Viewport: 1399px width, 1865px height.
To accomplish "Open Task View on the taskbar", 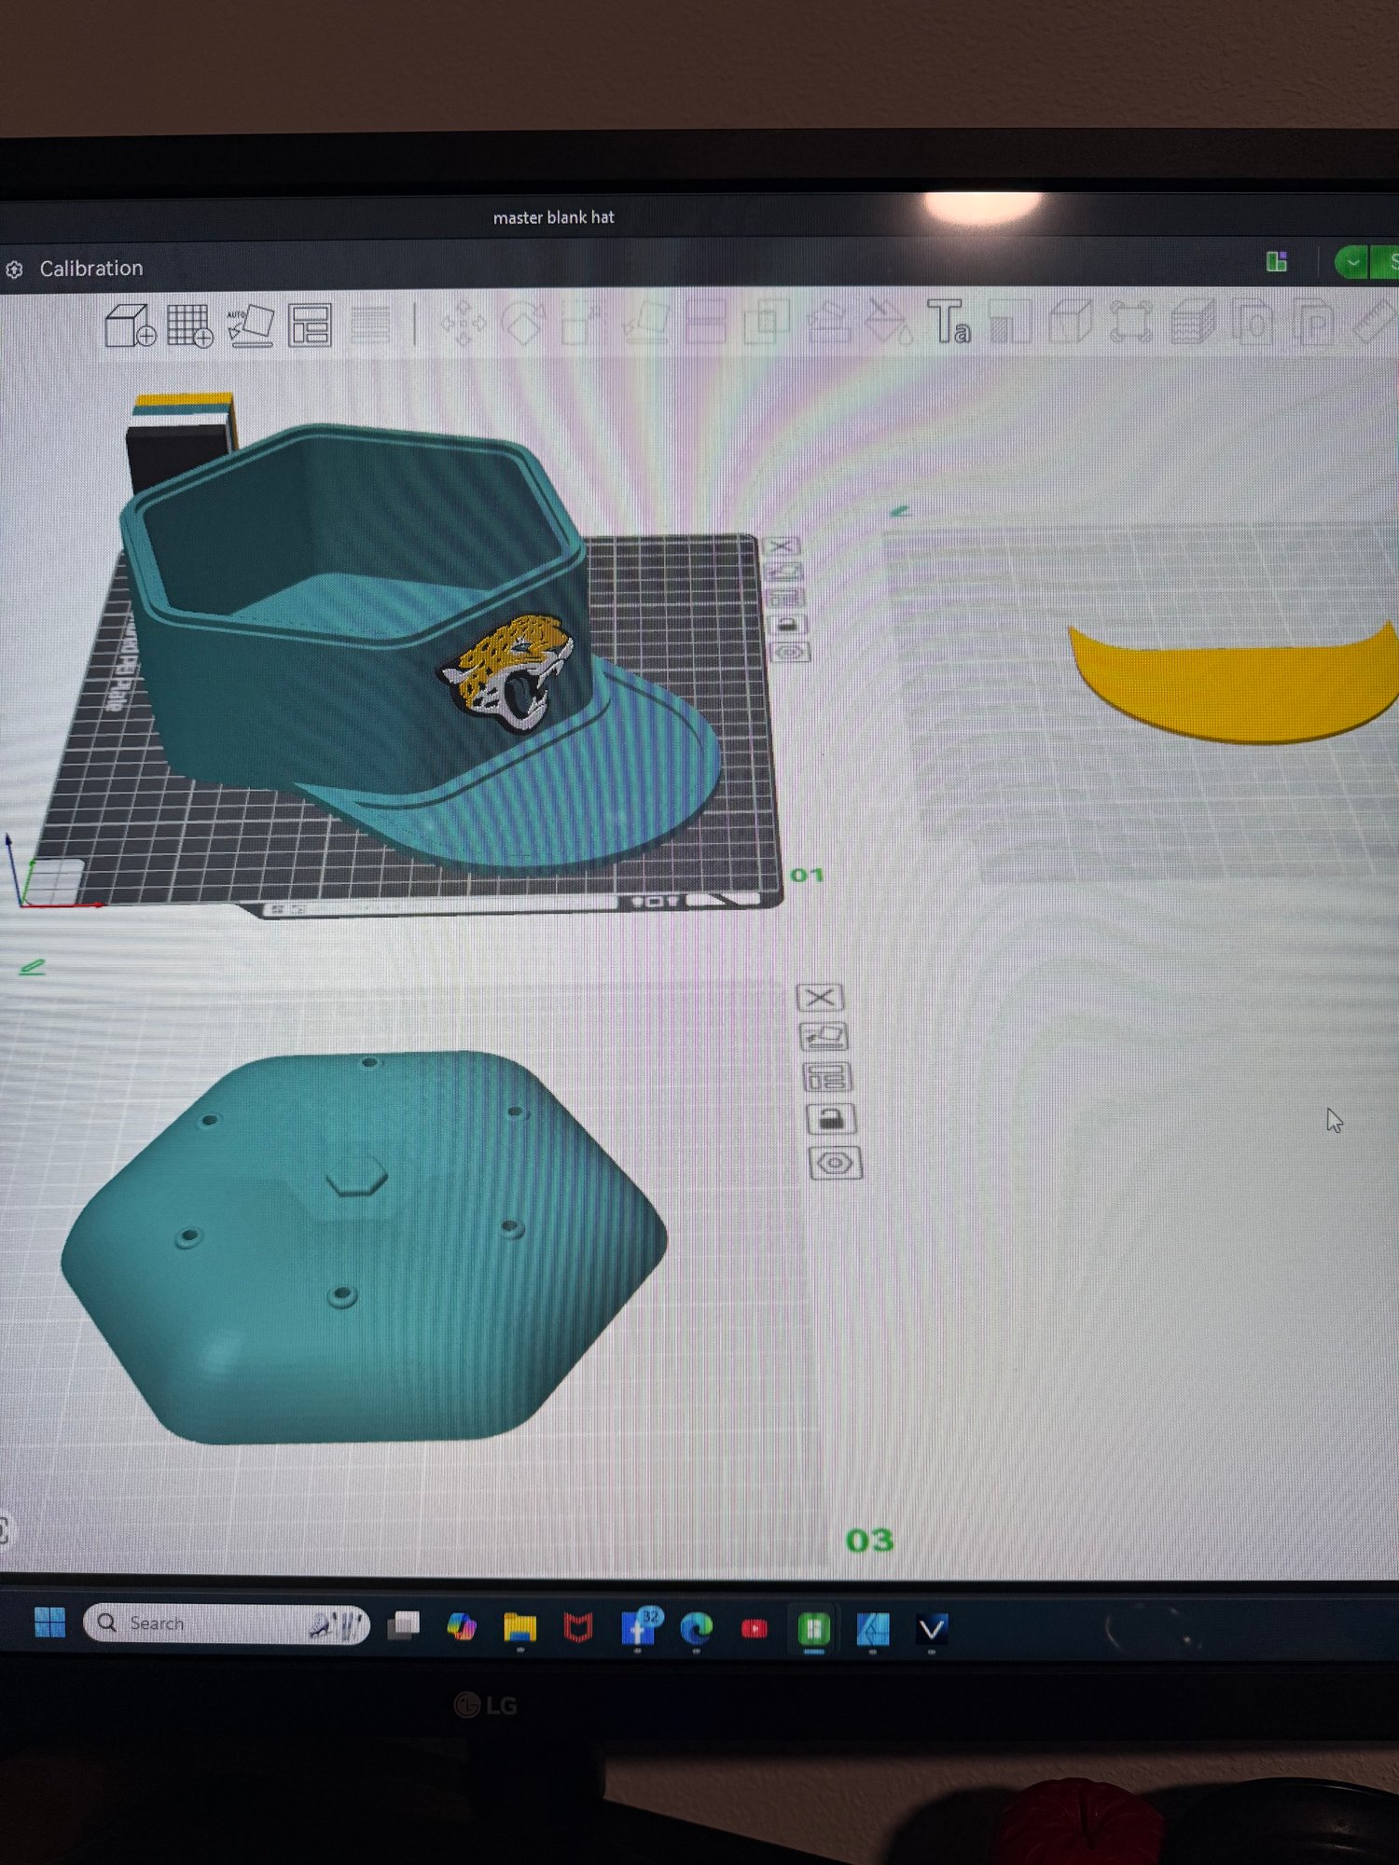I will point(404,1625).
